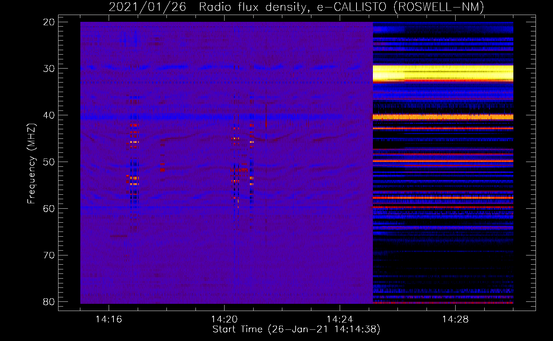
Task: Click the 14:24 time tick label
Action: [x=340, y=319]
